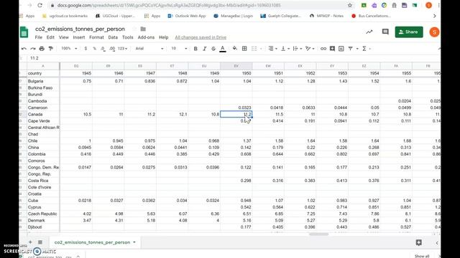This screenshot has width=460, height=258.
Task: Click the Merge cells icon
Action: [x=254, y=49]
